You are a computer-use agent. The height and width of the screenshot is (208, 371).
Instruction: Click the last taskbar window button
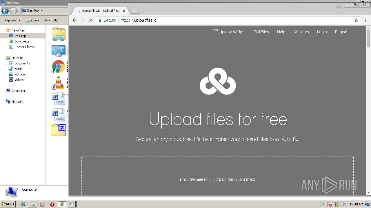pyautogui.click(x=71, y=204)
